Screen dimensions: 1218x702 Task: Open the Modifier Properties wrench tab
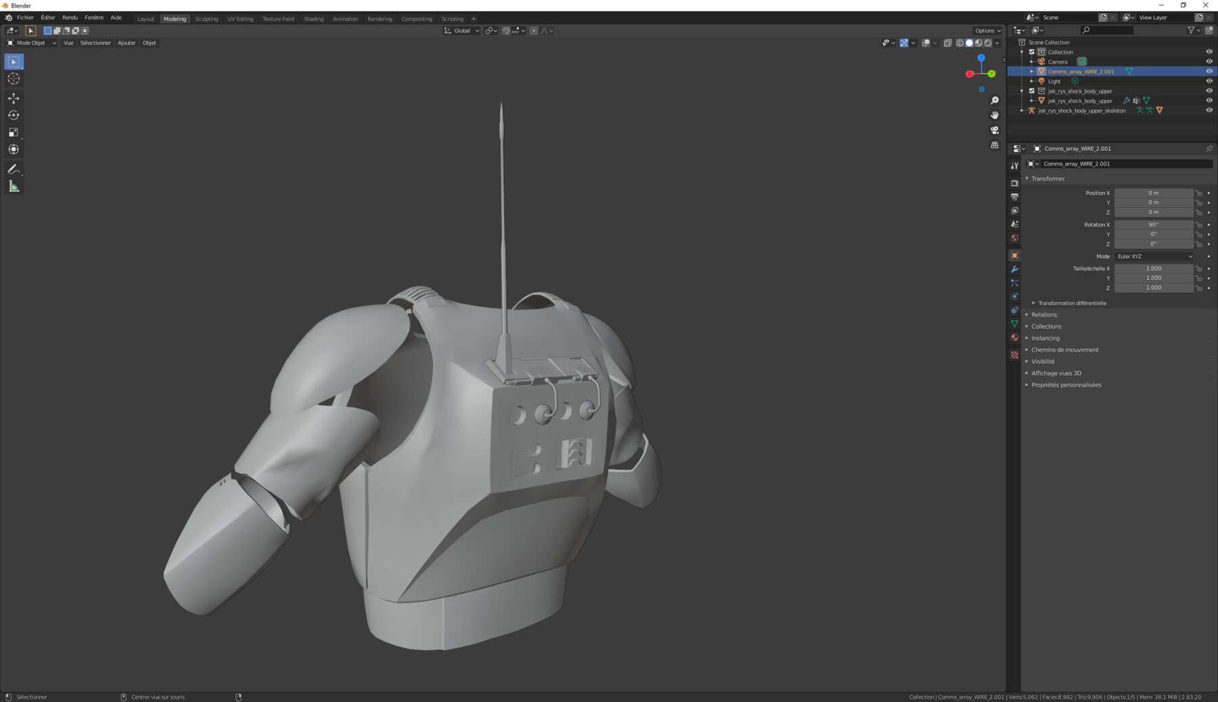click(x=1014, y=269)
